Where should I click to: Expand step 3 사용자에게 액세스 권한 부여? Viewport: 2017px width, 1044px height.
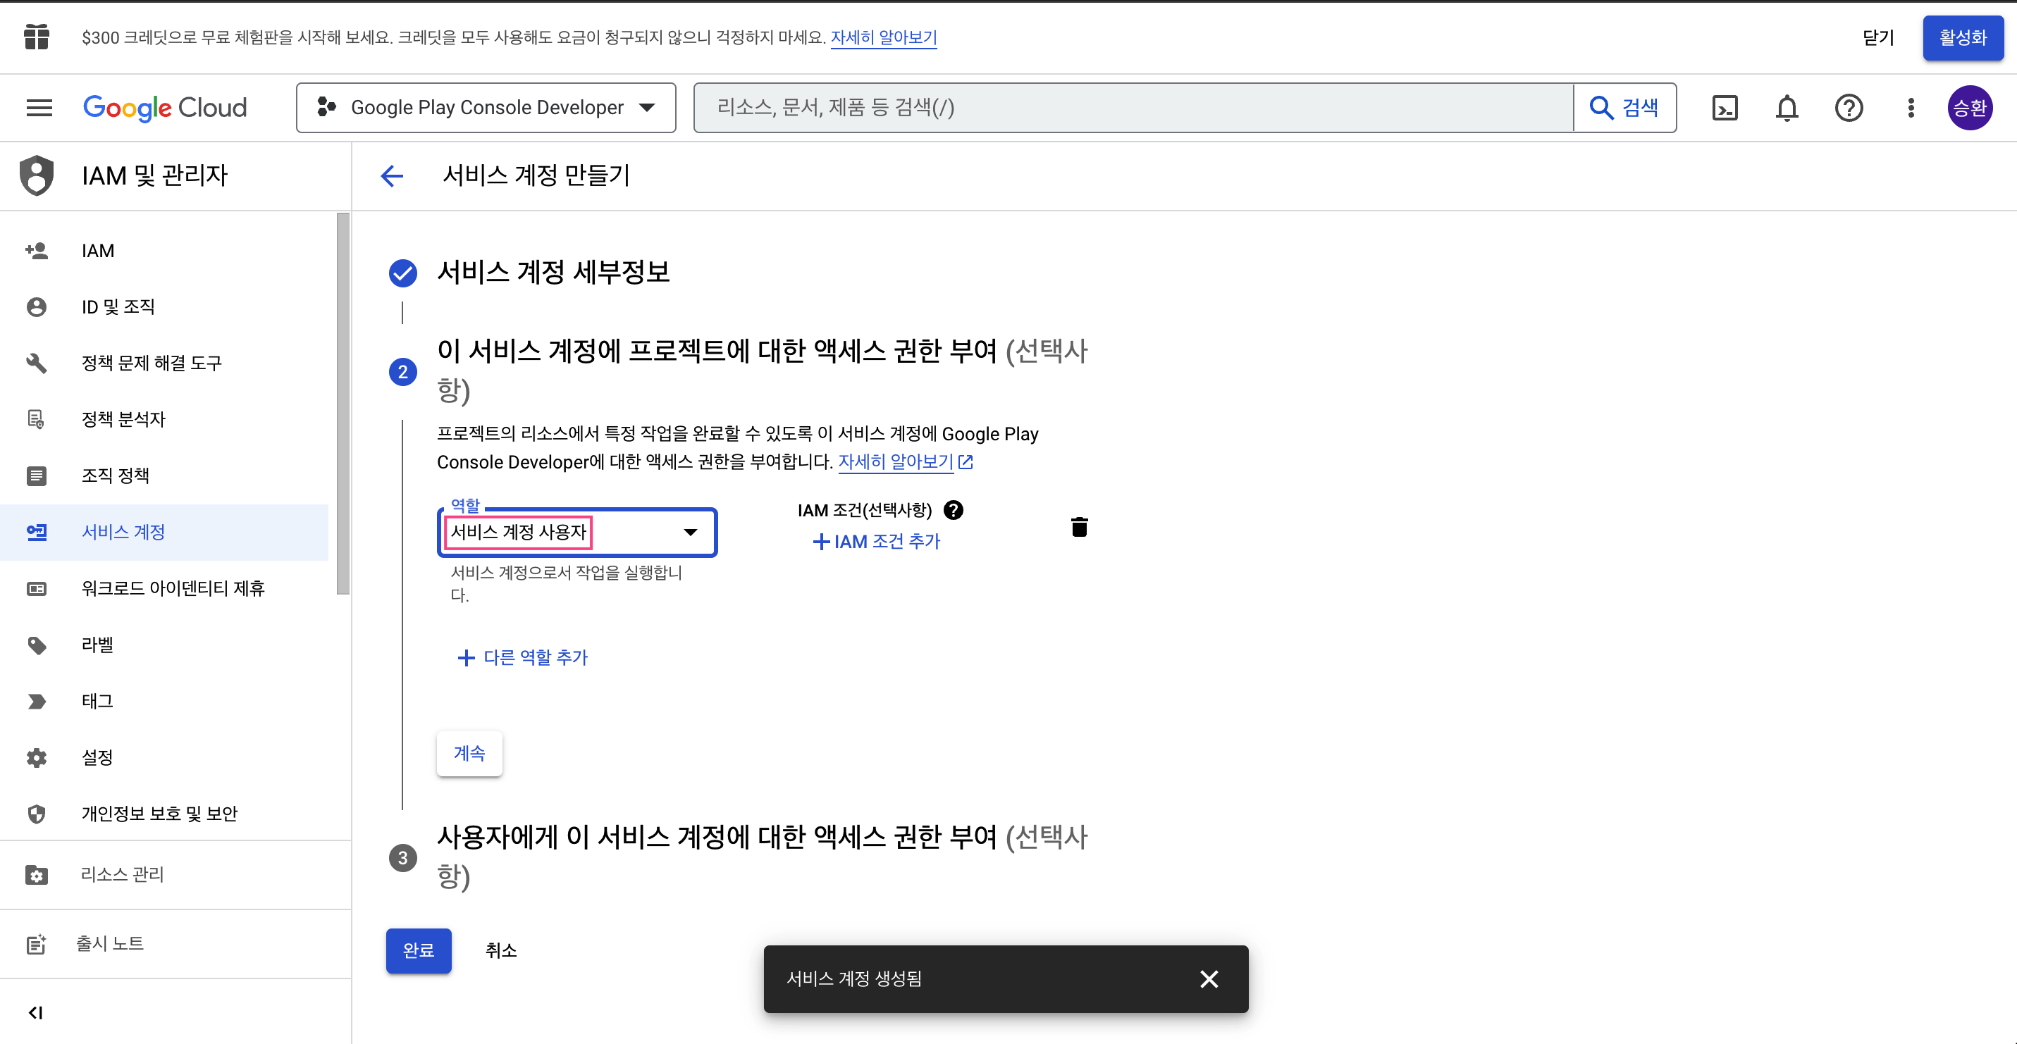761,856
